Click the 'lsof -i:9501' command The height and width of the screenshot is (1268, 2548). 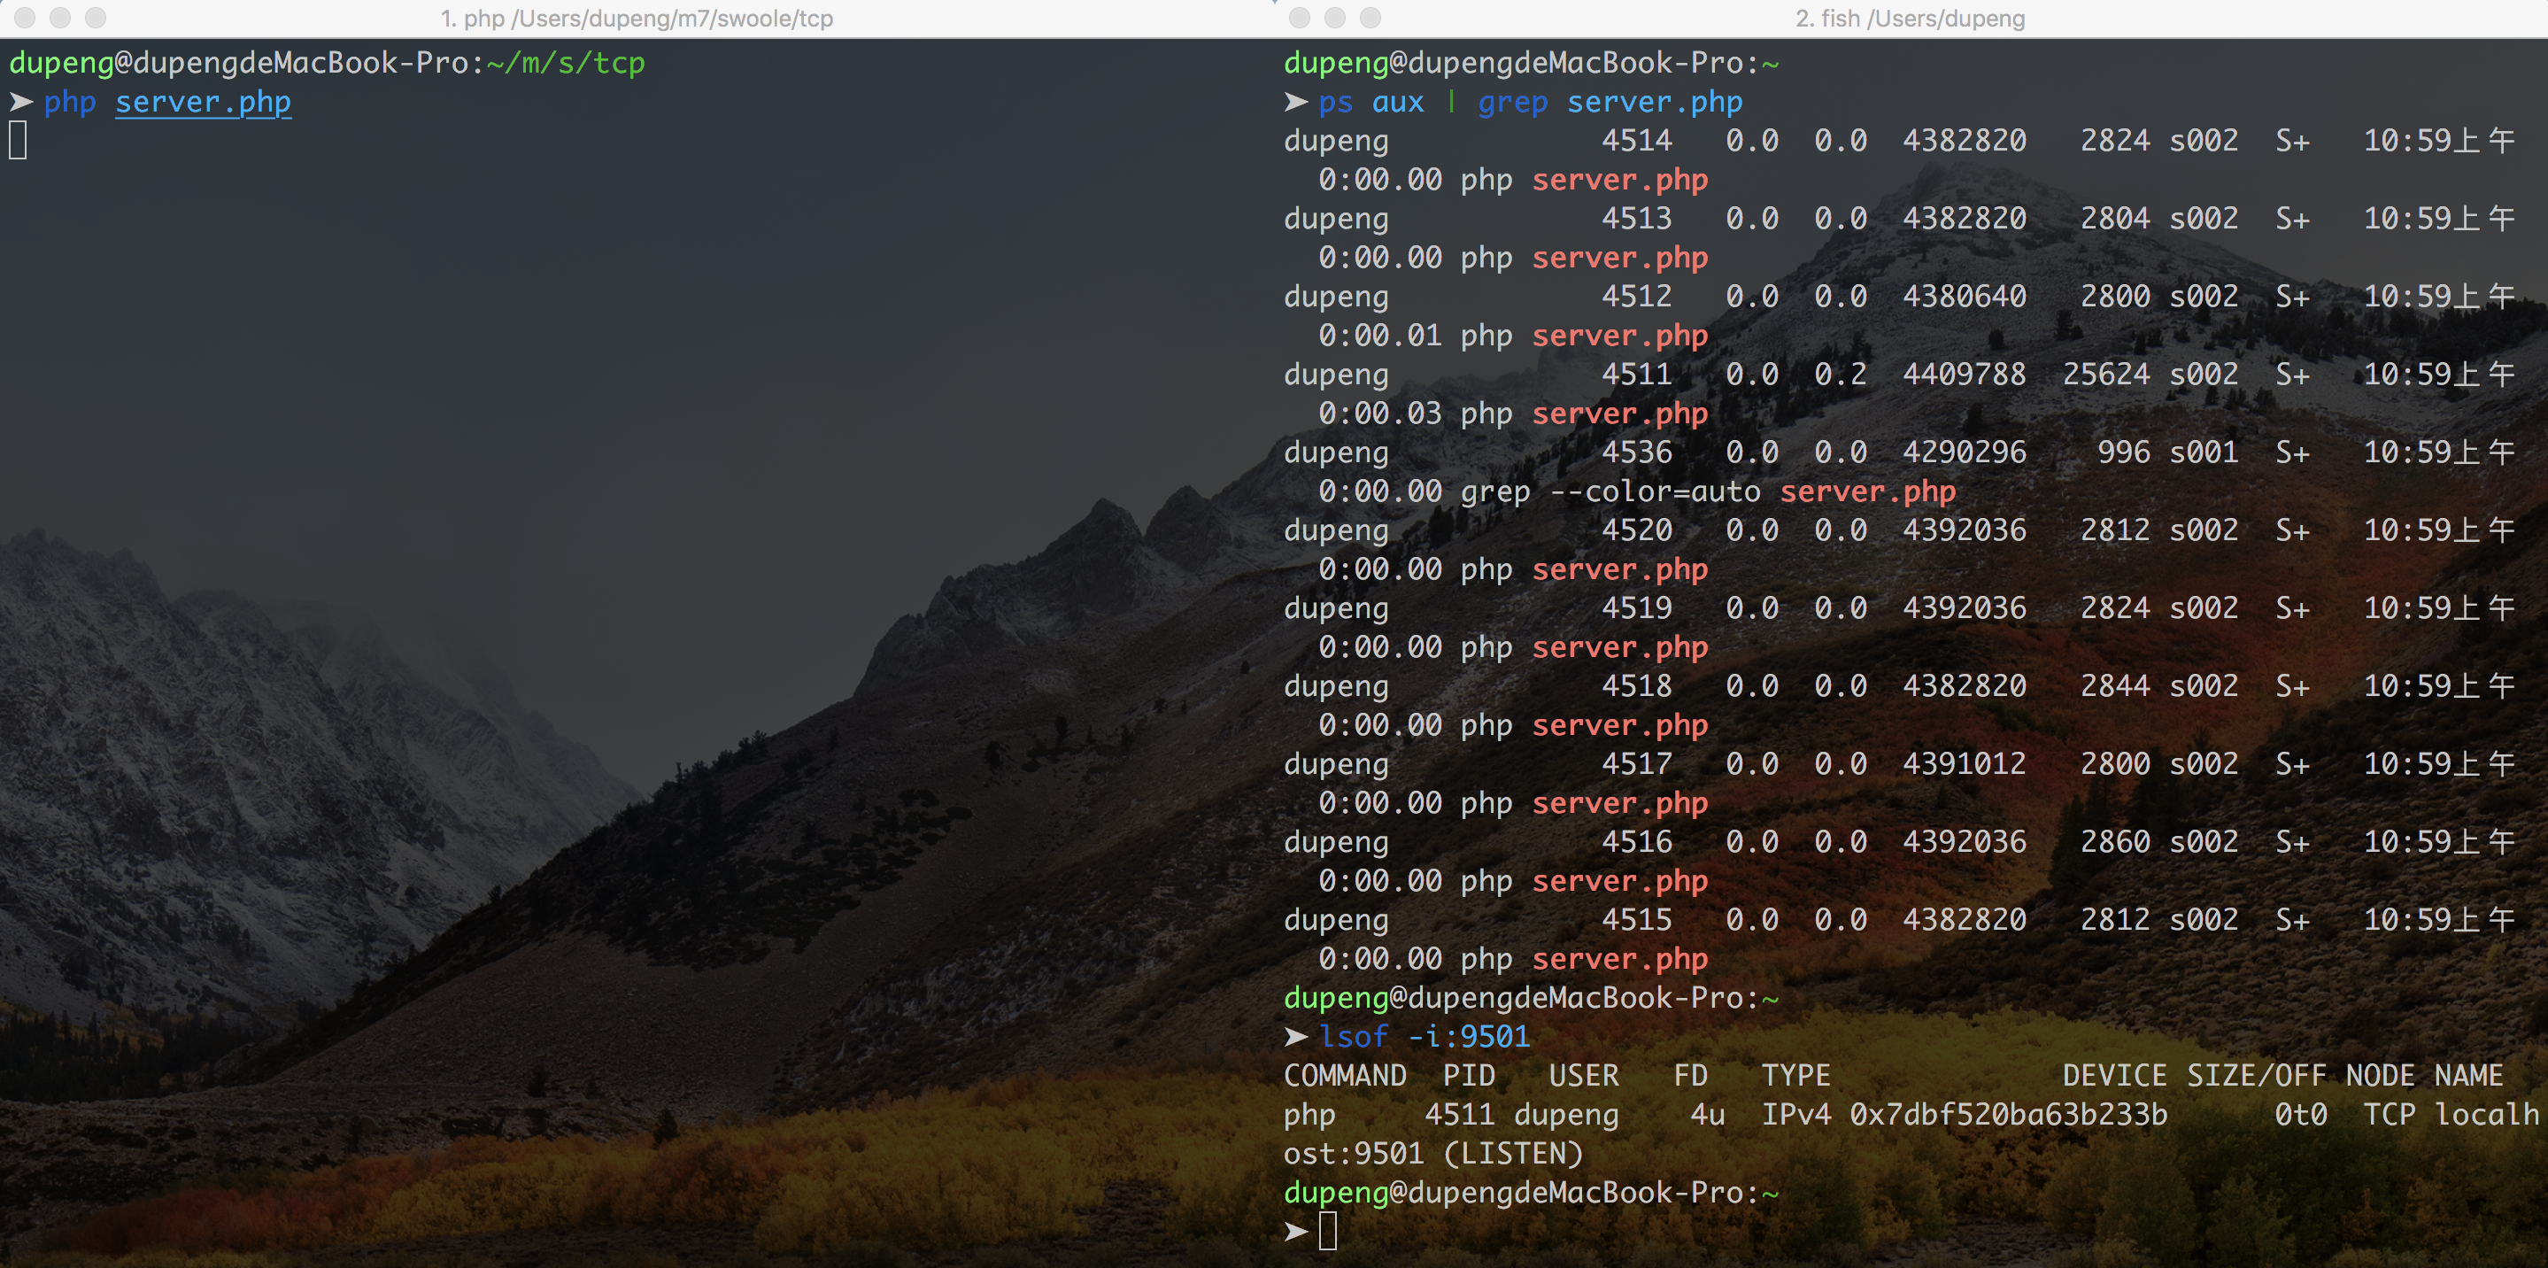click(x=1425, y=1037)
